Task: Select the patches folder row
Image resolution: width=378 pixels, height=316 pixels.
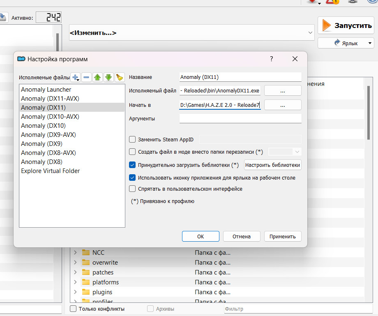Action: point(217,272)
